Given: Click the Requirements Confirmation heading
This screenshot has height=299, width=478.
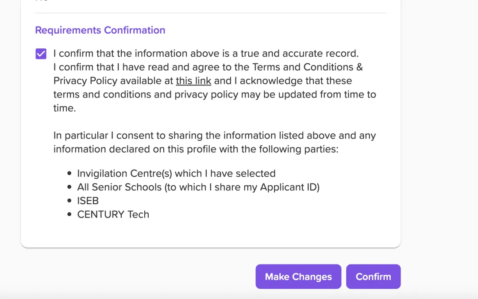Looking at the screenshot, I should (100, 30).
